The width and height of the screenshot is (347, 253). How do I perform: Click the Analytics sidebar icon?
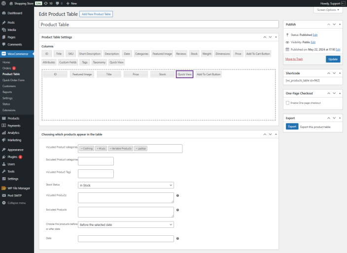(4, 133)
